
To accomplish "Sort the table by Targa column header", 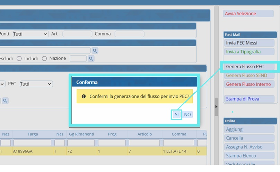I will [x=33, y=134].
